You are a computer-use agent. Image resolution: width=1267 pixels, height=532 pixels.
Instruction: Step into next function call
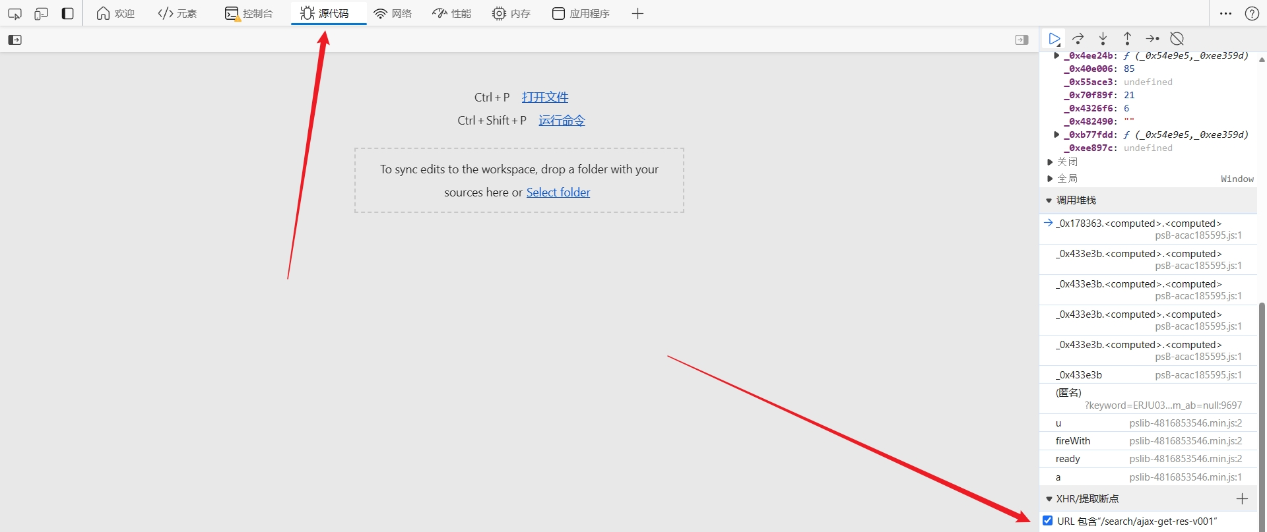pos(1103,39)
